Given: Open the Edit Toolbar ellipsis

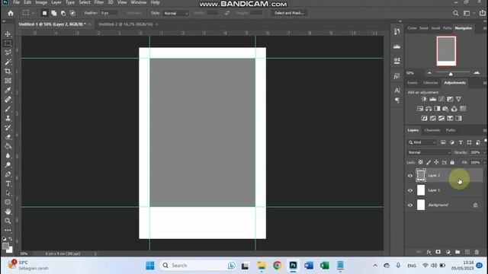Looking at the screenshot, I should point(8,230).
